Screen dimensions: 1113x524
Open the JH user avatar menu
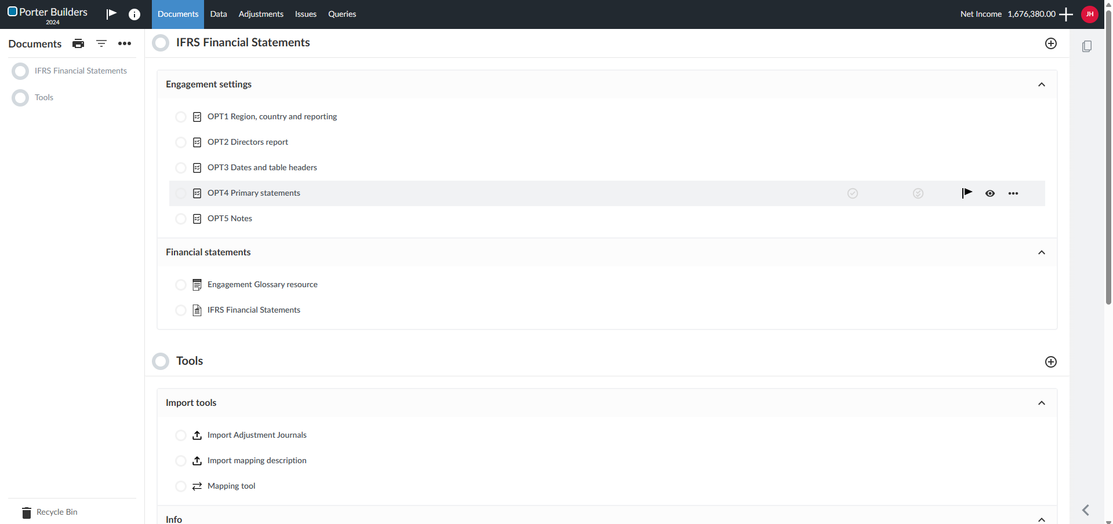[1090, 14]
